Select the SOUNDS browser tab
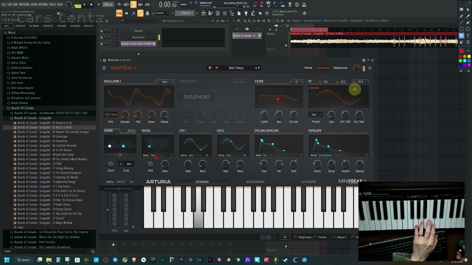472x265 pixels. click(62, 26)
